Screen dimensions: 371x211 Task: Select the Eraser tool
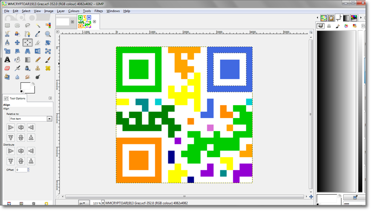click(7, 68)
